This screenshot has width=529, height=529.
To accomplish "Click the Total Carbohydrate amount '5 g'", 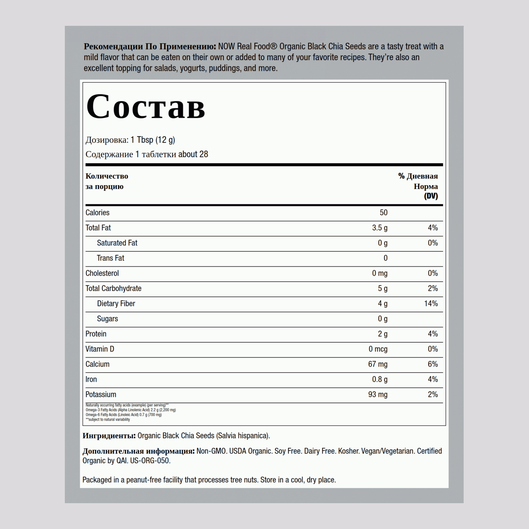I will [383, 288].
